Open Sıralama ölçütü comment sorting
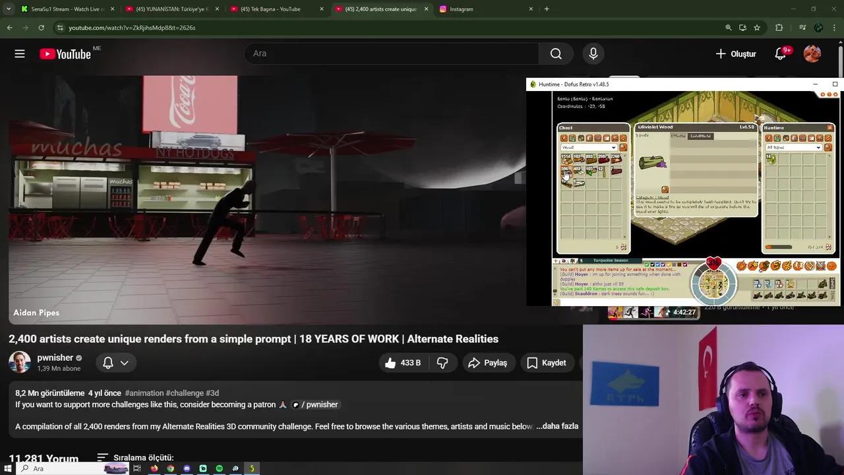The height and width of the screenshot is (475, 844). coord(135,458)
